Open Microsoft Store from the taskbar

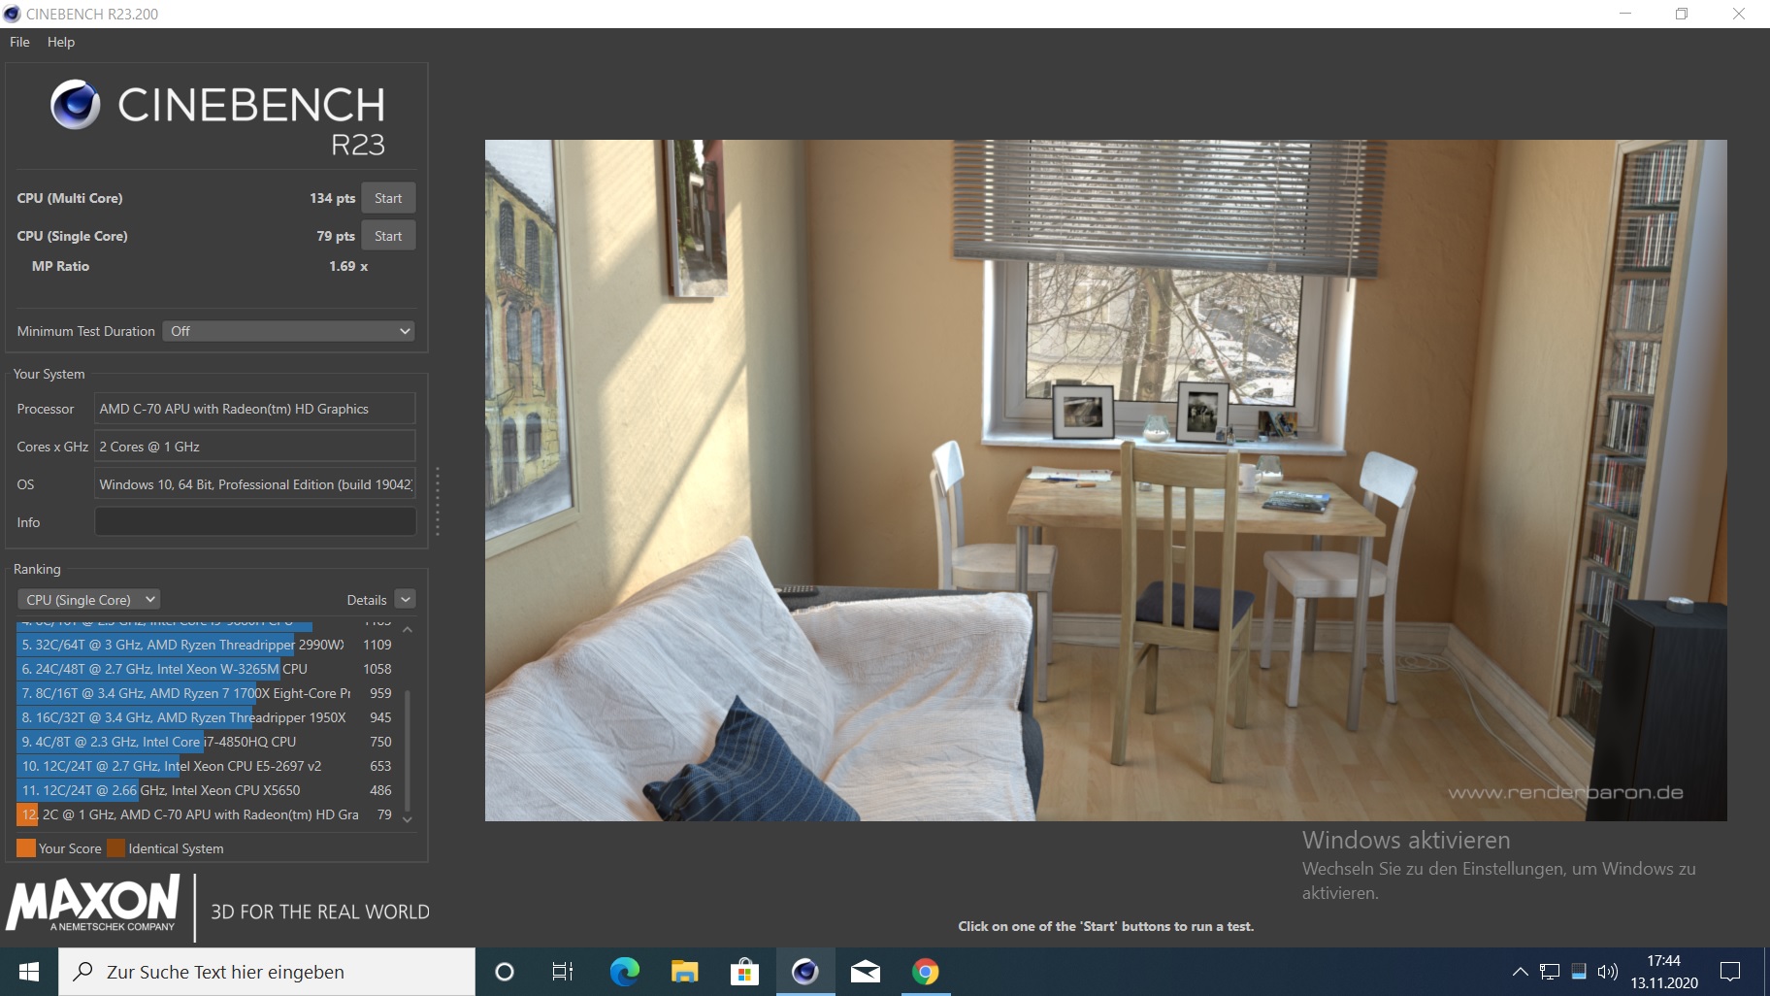[744, 972]
